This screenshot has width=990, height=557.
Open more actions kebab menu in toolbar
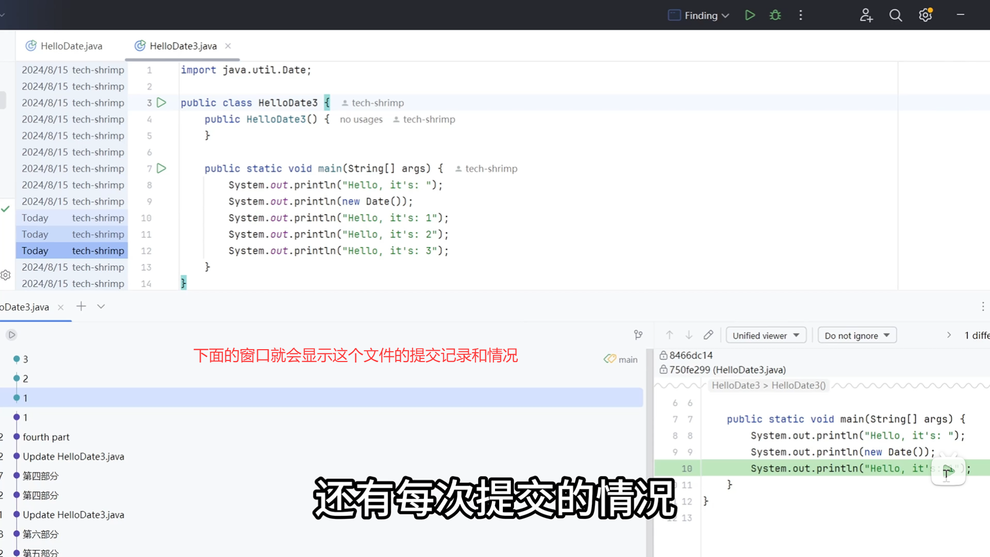click(x=801, y=15)
